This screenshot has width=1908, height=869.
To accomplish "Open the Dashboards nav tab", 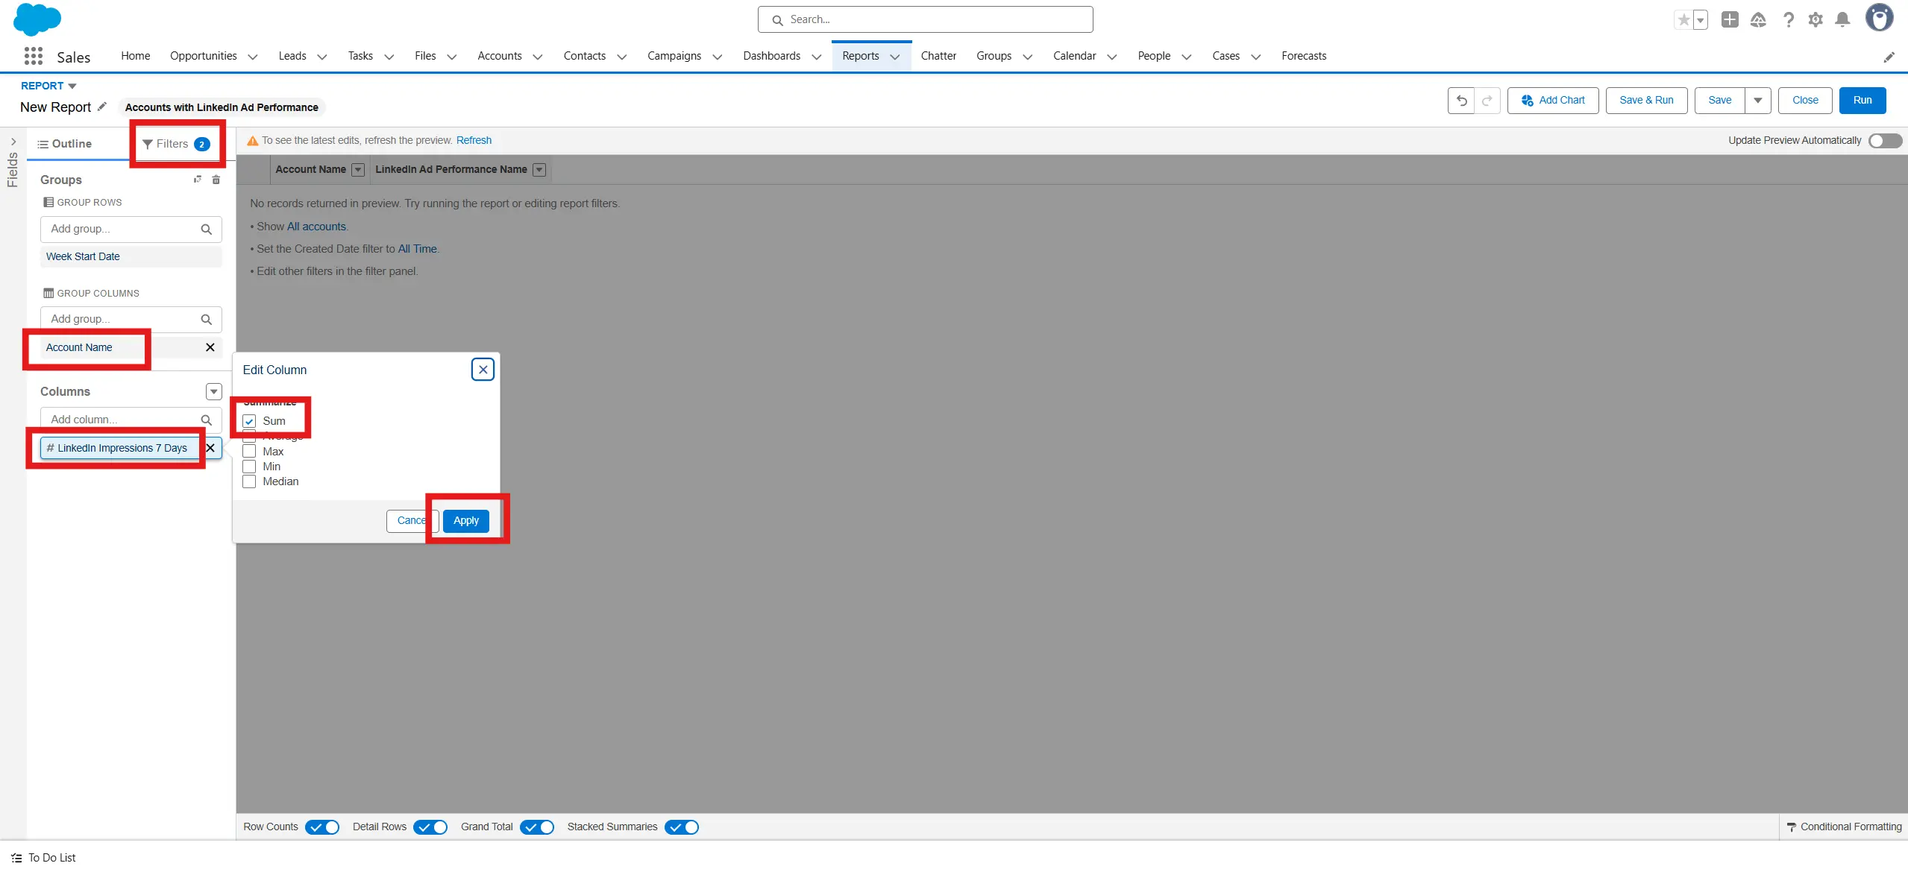I will pos(771,56).
